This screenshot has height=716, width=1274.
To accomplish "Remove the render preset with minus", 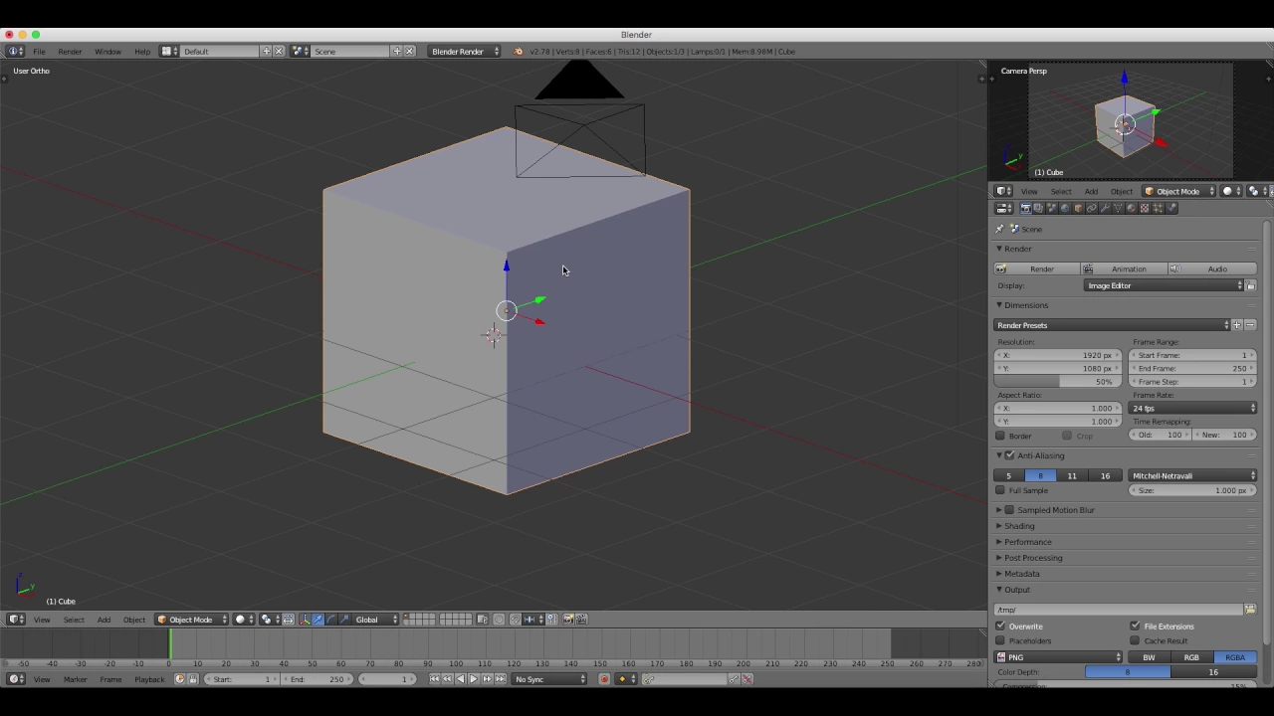I will 1250,325.
